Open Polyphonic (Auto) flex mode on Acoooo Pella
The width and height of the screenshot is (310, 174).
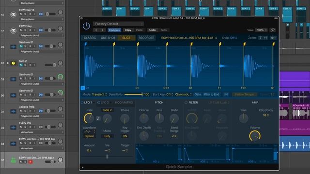[42, 116]
